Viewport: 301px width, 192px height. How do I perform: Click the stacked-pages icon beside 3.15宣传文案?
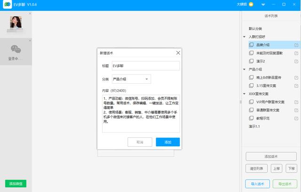251,86
